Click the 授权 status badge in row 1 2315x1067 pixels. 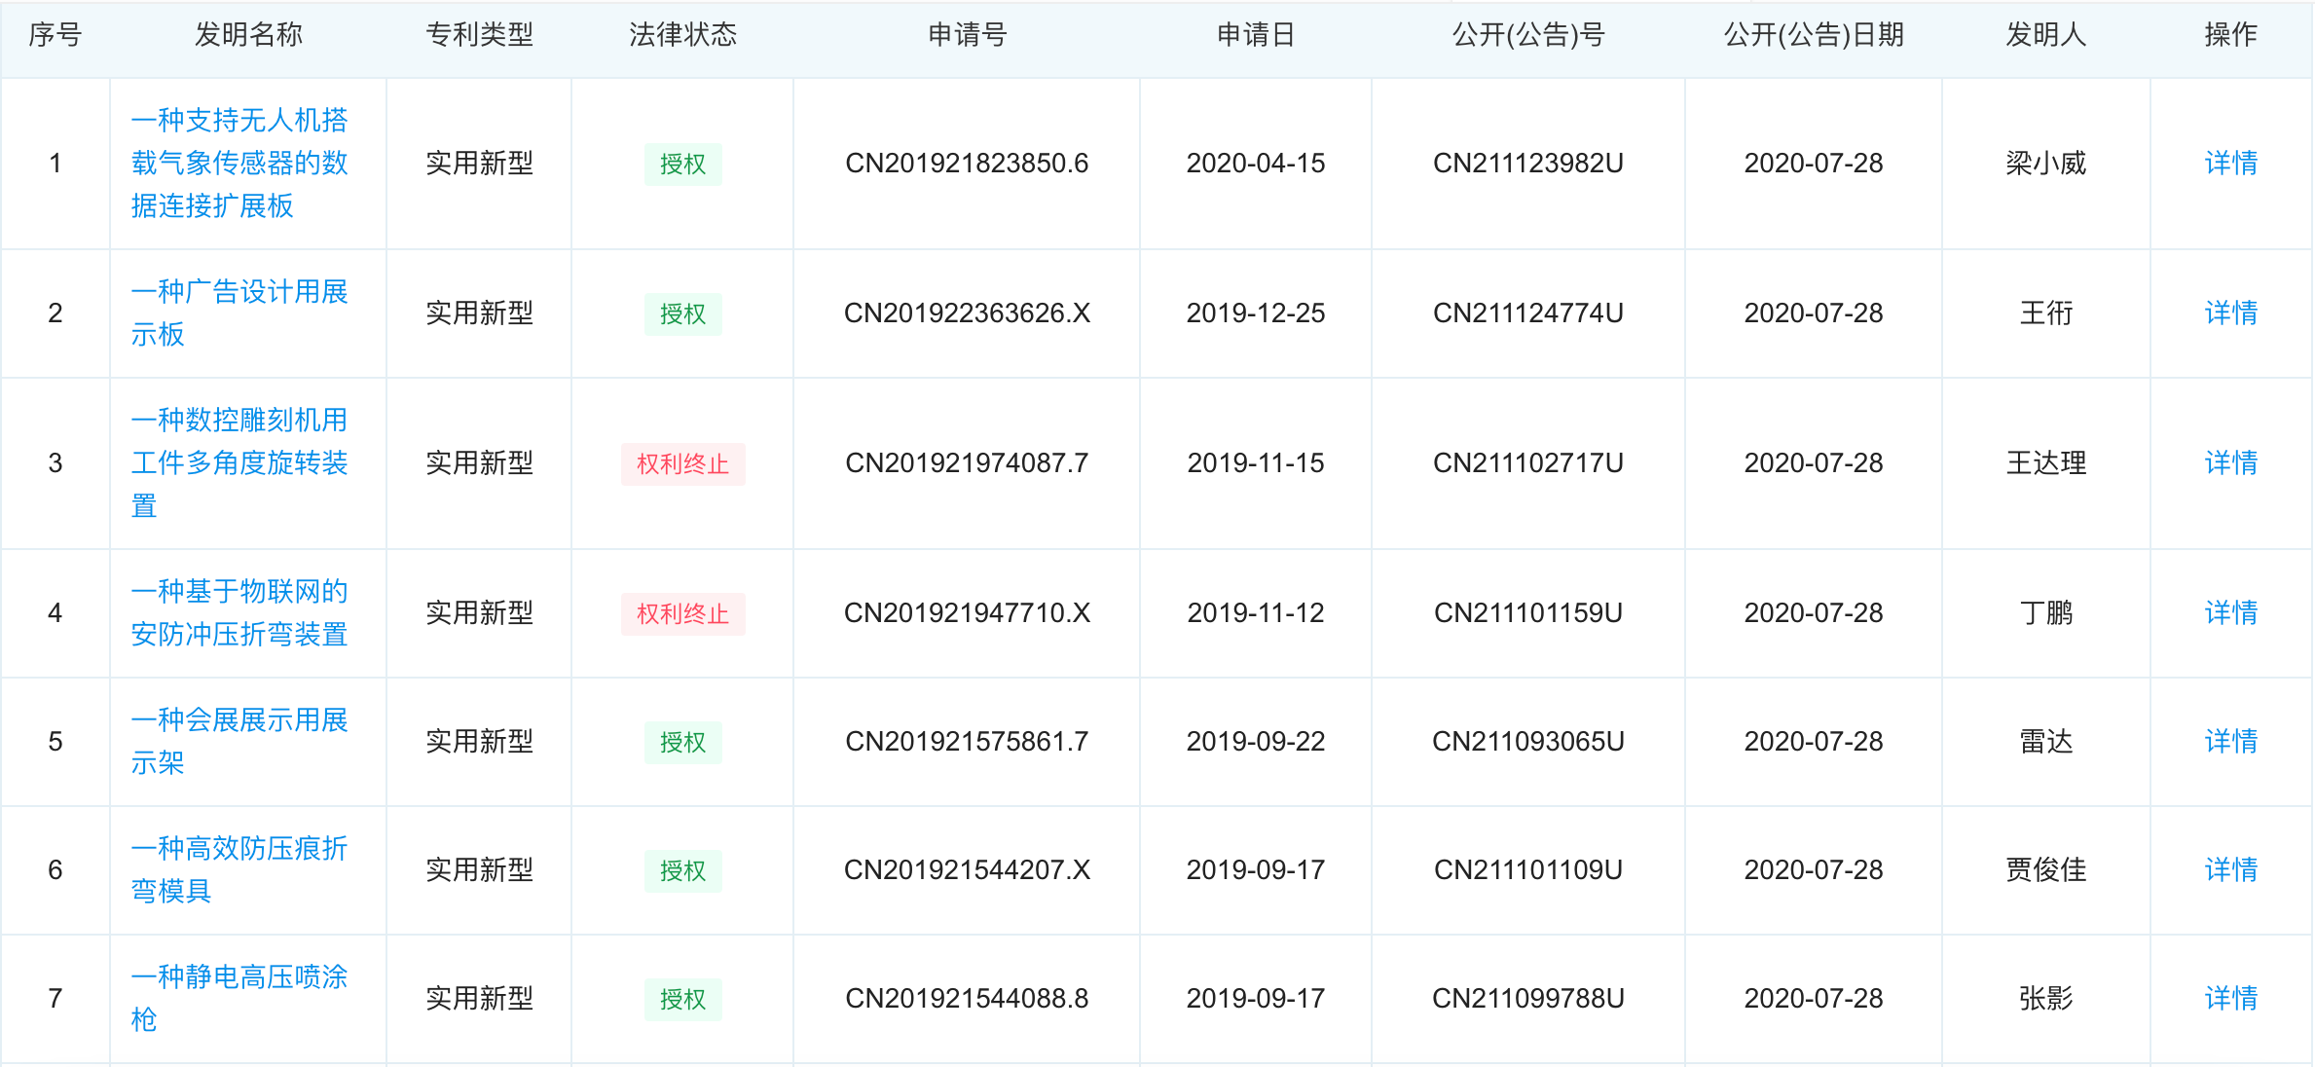682,164
